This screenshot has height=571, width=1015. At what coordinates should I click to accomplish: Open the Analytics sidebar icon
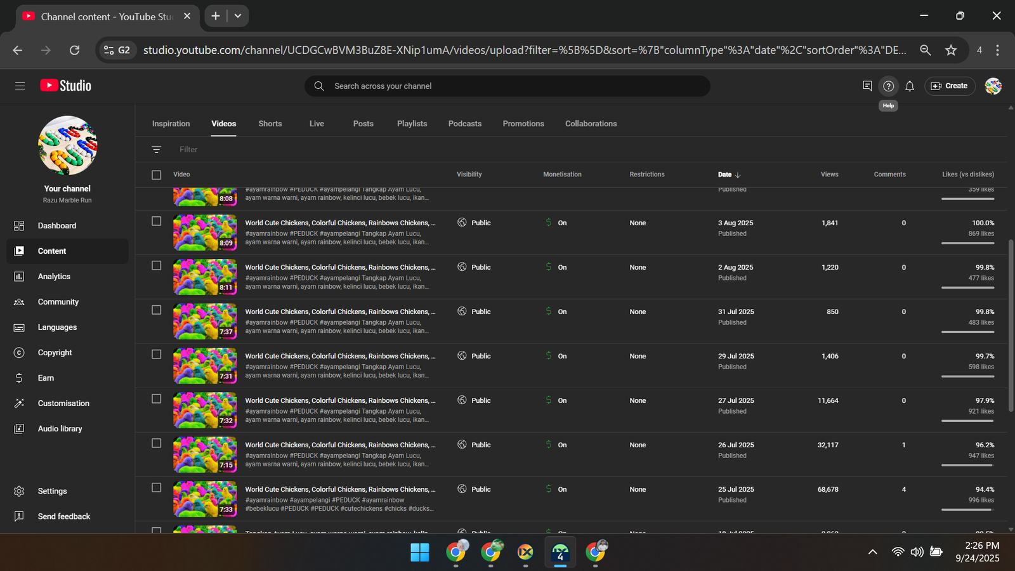pyautogui.click(x=19, y=277)
